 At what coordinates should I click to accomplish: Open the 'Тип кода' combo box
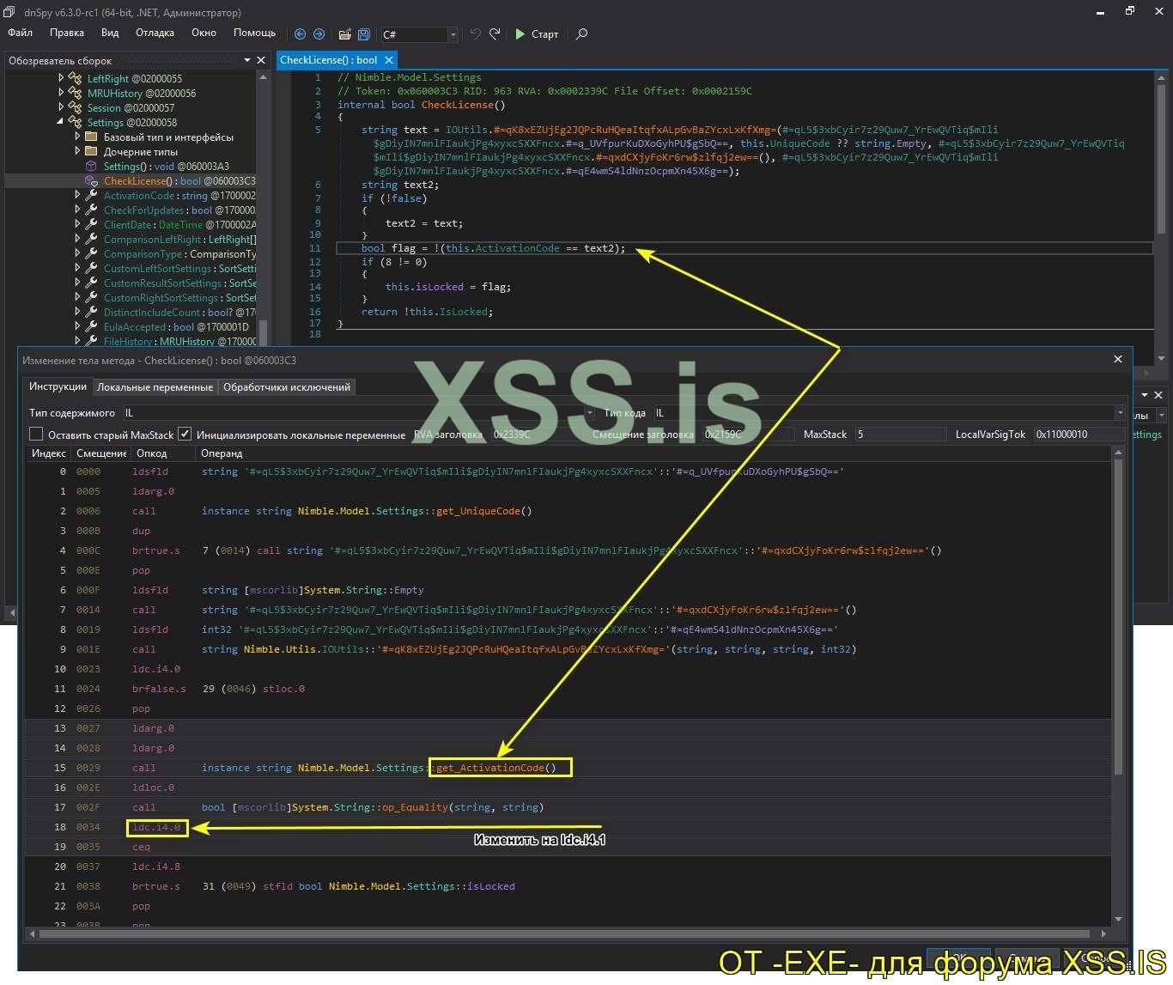click(x=889, y=413)
